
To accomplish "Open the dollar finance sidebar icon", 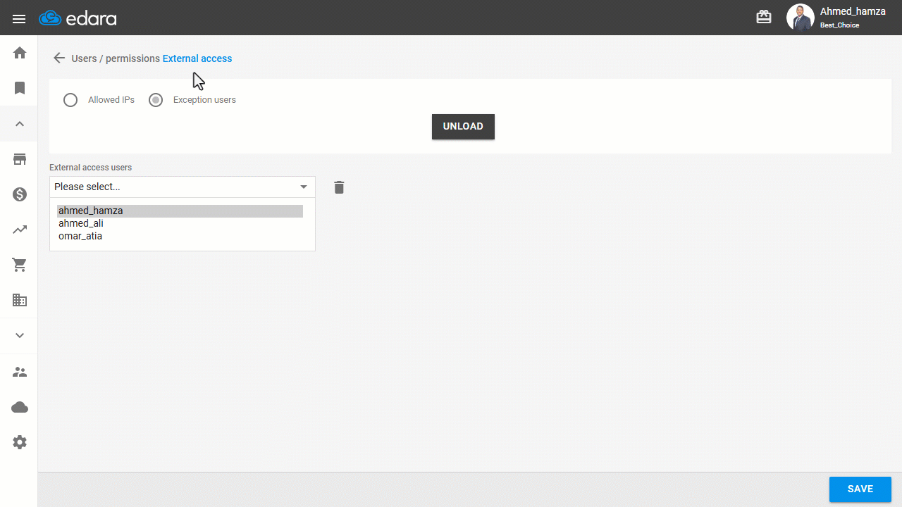I will pos(20,194).
